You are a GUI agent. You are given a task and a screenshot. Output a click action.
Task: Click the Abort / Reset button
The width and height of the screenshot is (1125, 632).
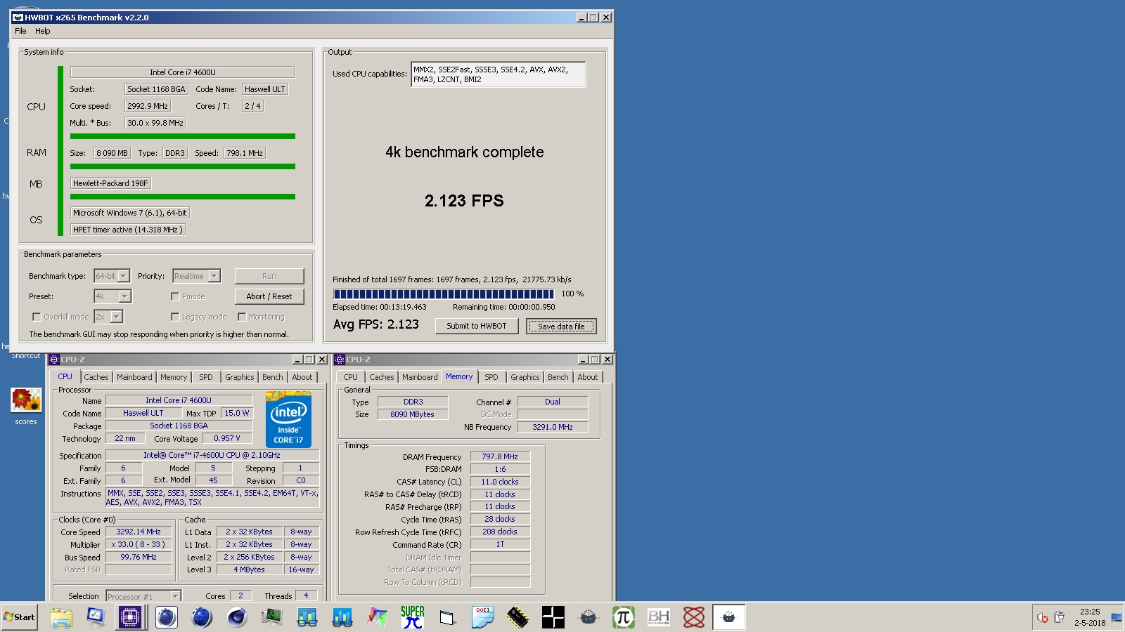(269, 296)
